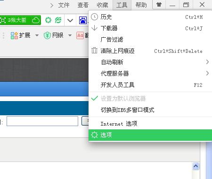Open the 3张大图 screenshot button
Viewport: 212px width, 179px height.
20,20
